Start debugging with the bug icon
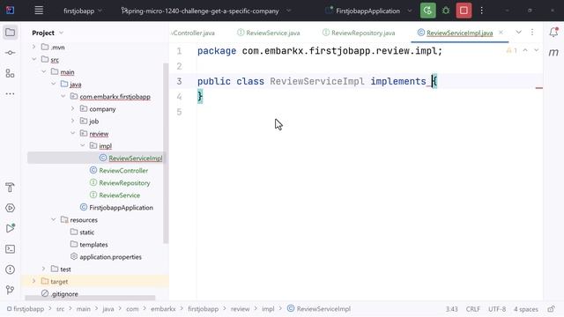The image size is (564, 317). pyautogui.click(x=446, y=11)
